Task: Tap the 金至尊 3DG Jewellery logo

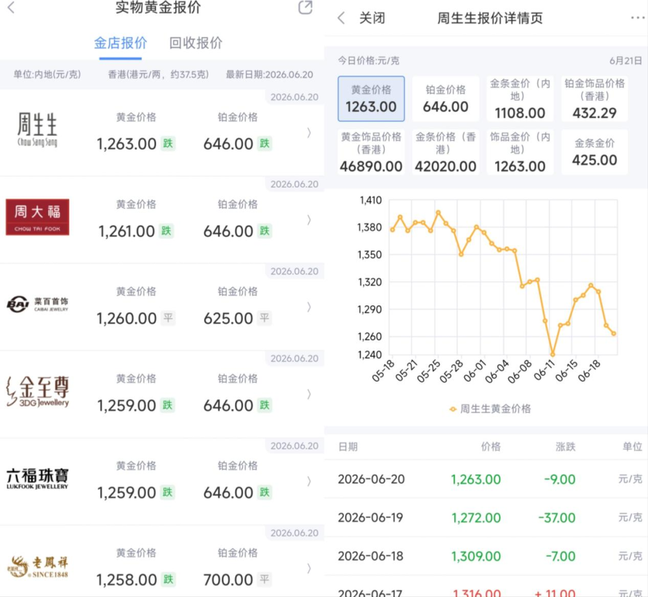Action: point(38,391)
